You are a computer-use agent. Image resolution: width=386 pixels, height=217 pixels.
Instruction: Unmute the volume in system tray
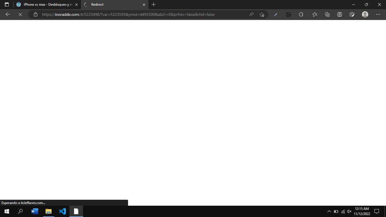[349, 211]
